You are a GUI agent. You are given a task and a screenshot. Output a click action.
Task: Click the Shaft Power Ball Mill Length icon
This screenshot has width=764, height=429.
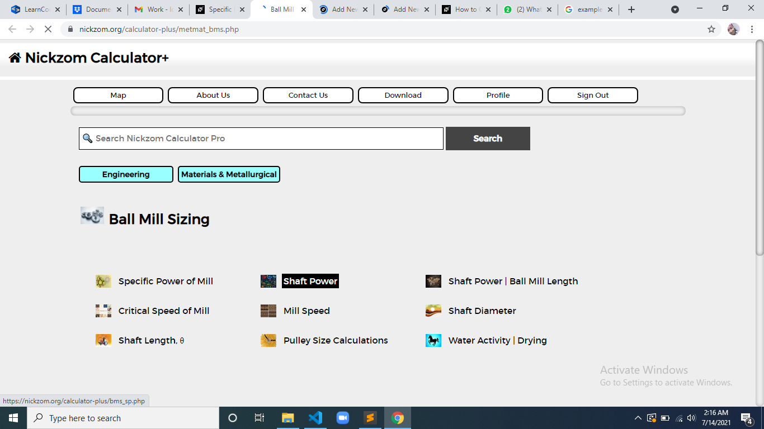433,281
